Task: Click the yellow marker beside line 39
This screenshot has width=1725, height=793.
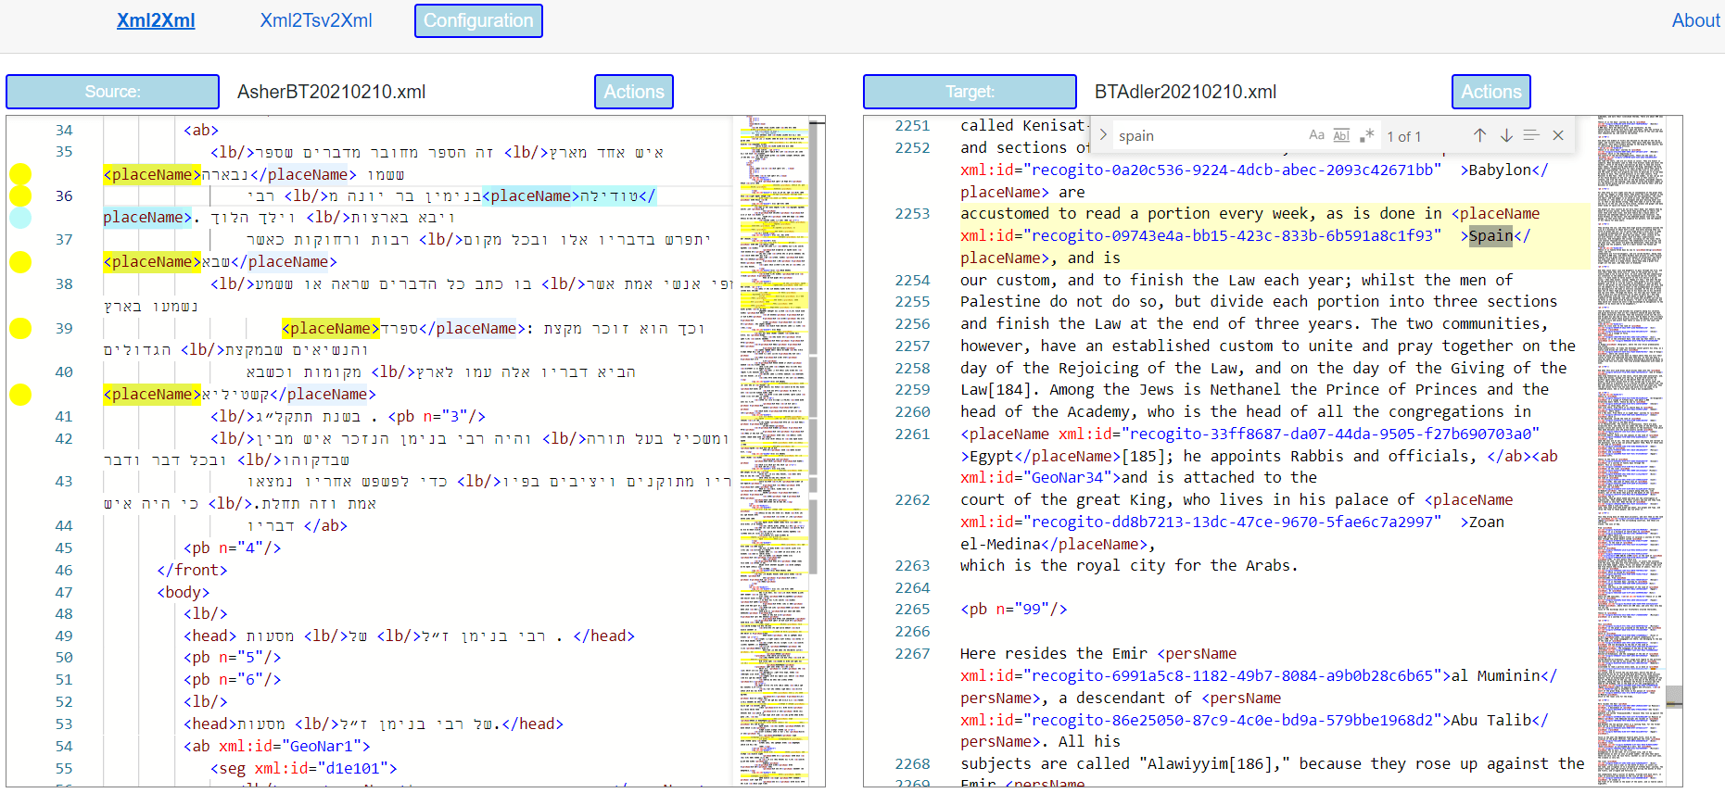Action: (20, 328)
